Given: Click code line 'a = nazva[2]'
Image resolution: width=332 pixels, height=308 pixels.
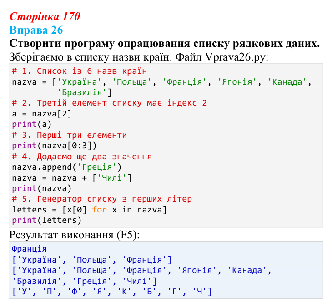Looking at the screenshot, I should point(42,114).
